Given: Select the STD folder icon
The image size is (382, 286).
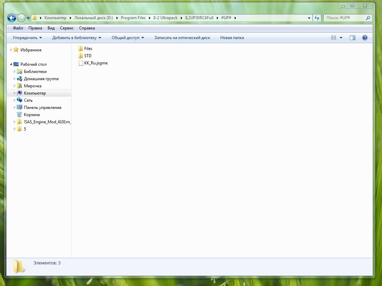Looking at the screenshot, I should tap(81, 56).
